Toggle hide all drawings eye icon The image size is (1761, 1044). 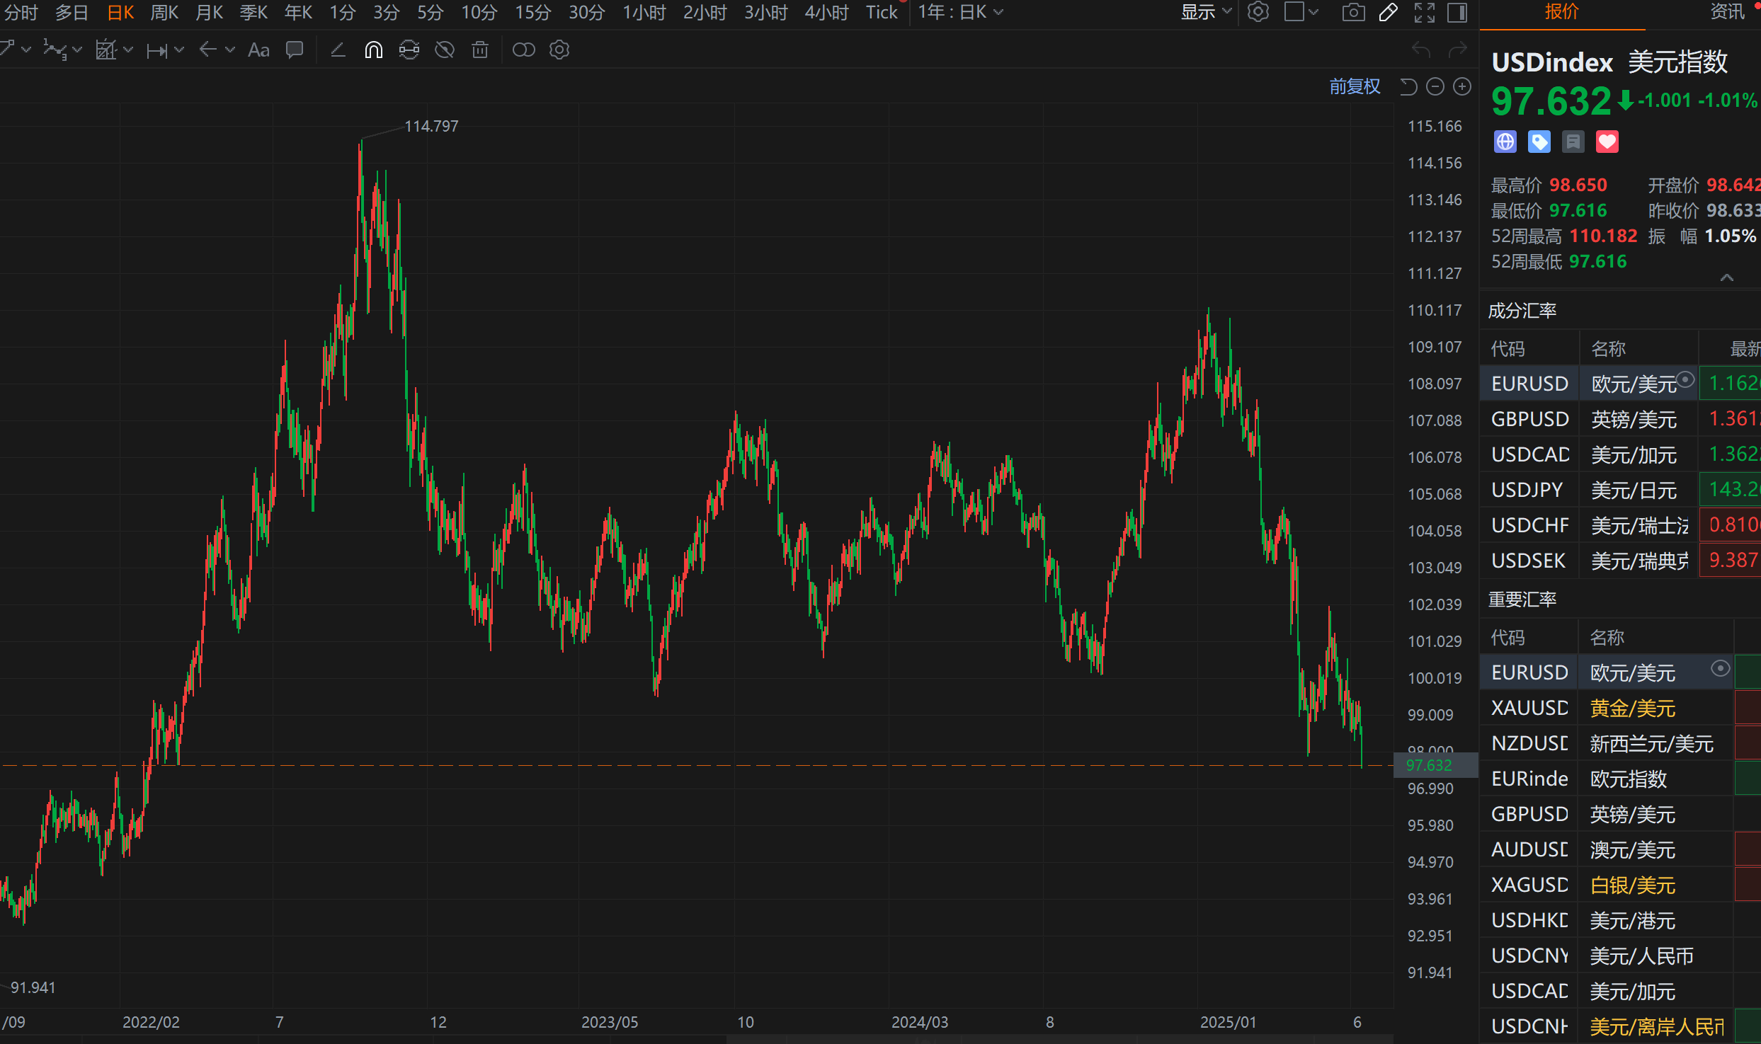tap(445, 50)
